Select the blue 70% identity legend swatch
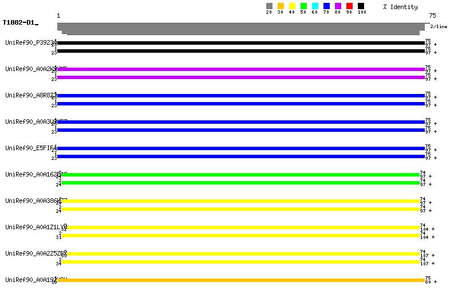458x290 pixels. 326,6
